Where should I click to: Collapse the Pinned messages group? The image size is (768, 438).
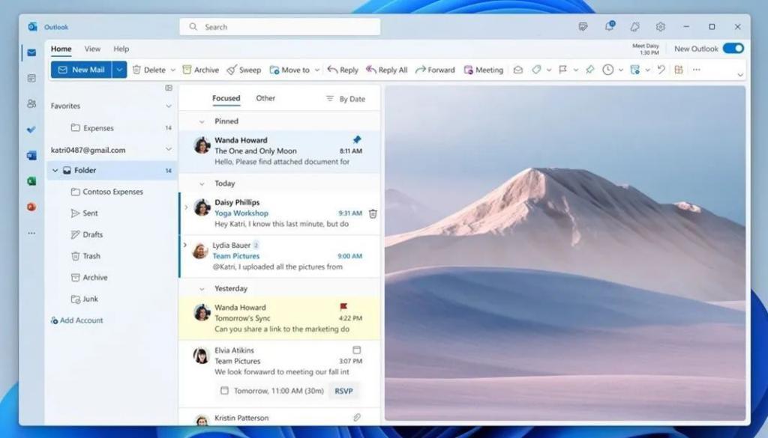pyautogui.click(x=202, y=121)
